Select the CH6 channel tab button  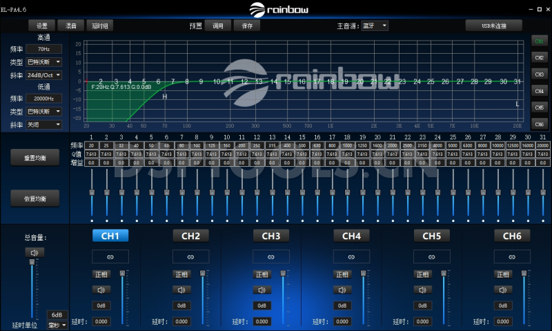[512, 236]
